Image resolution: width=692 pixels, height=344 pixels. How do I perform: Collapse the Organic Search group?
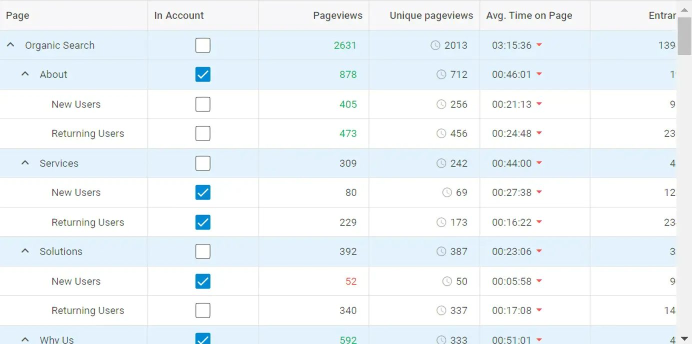(x=10, y=45)
